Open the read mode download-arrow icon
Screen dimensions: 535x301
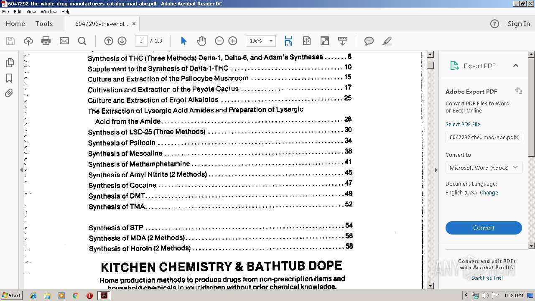343,41
